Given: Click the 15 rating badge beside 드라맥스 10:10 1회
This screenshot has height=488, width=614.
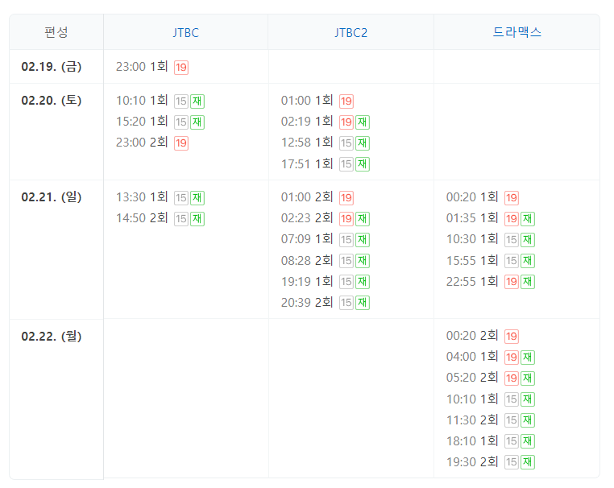Looking at the screenshot, I should 512,399.
